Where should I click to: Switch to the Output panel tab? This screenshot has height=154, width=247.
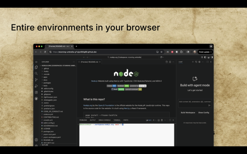pyautogui.click(x=93, y=120)
